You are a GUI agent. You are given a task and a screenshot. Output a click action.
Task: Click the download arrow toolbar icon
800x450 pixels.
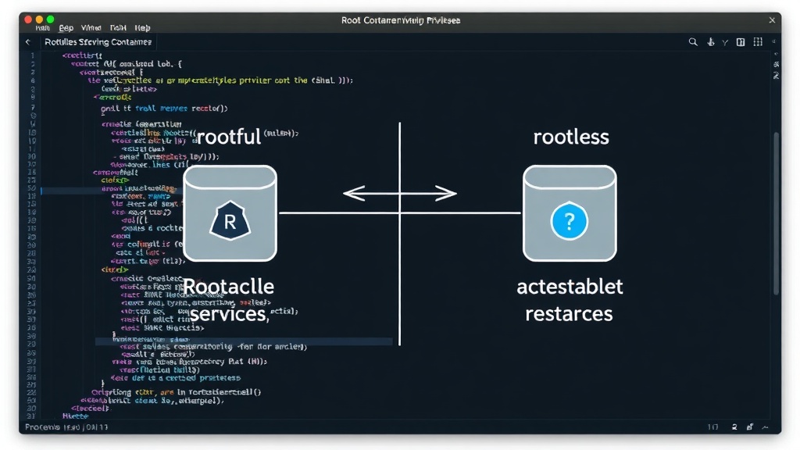click(x=710, y=42)
